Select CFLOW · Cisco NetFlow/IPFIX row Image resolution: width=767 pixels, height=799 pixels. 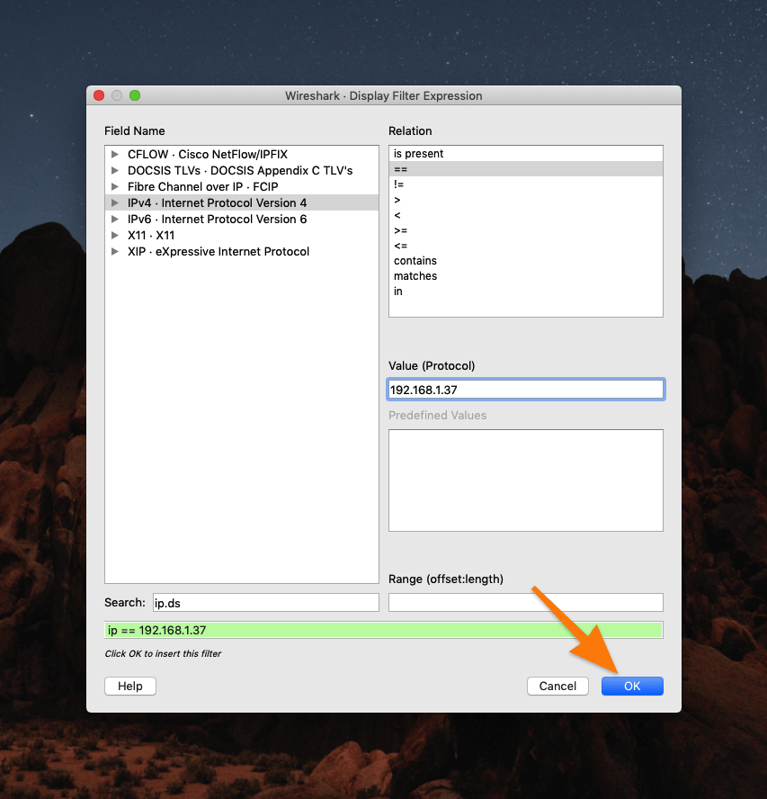[x=242, y=154]
